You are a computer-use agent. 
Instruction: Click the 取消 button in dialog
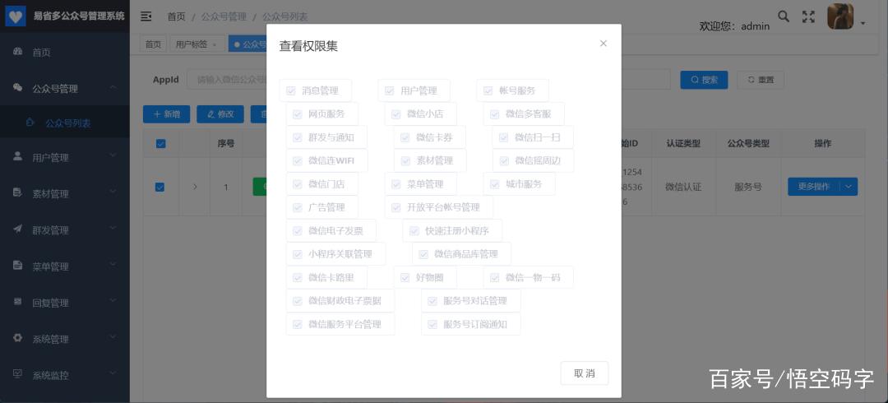585,373
